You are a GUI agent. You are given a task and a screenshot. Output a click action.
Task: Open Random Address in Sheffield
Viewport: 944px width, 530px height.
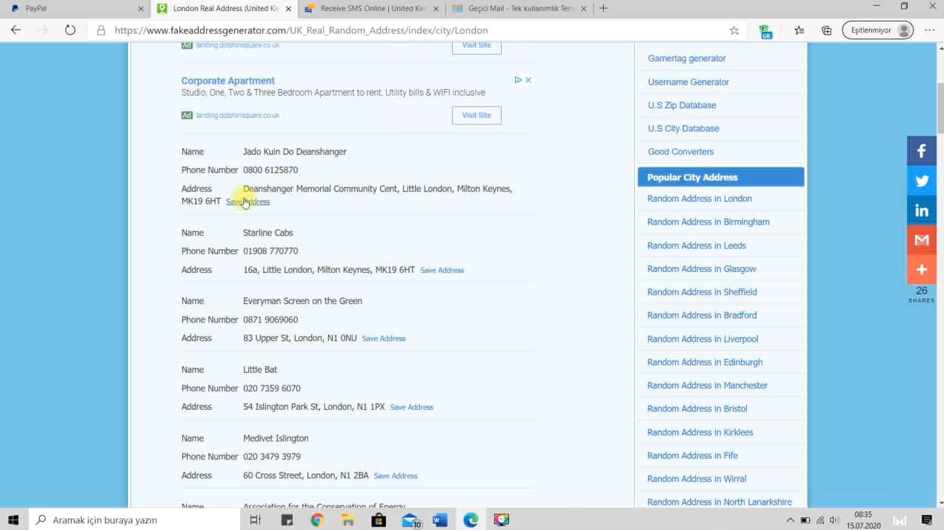[702, 292]
